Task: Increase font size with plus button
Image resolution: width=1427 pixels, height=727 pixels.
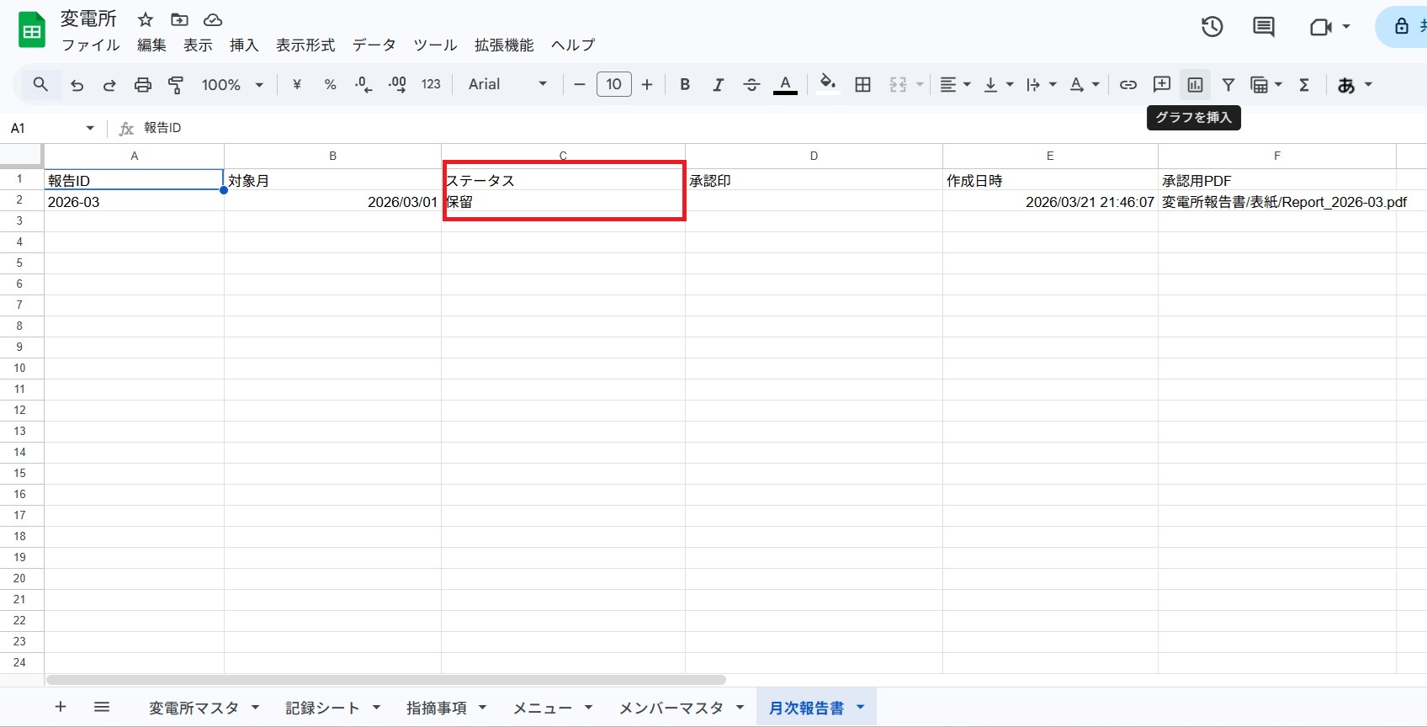Action: (x=647, y=84)
